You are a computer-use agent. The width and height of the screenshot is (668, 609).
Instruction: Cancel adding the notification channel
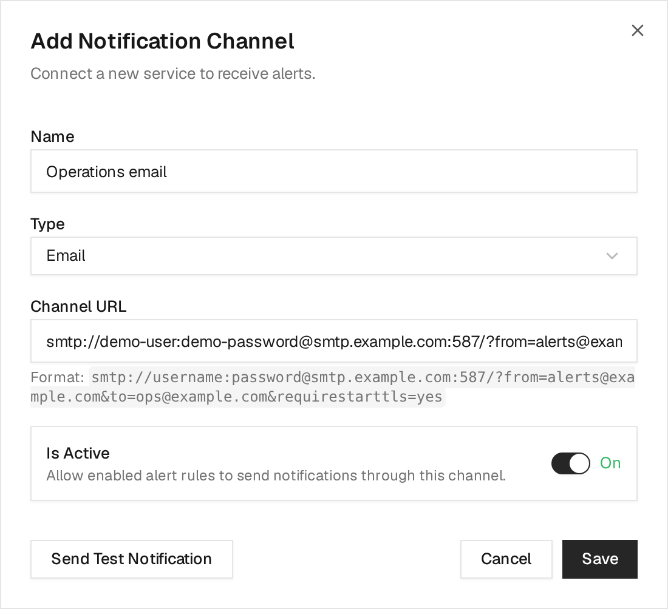(506, 559)
